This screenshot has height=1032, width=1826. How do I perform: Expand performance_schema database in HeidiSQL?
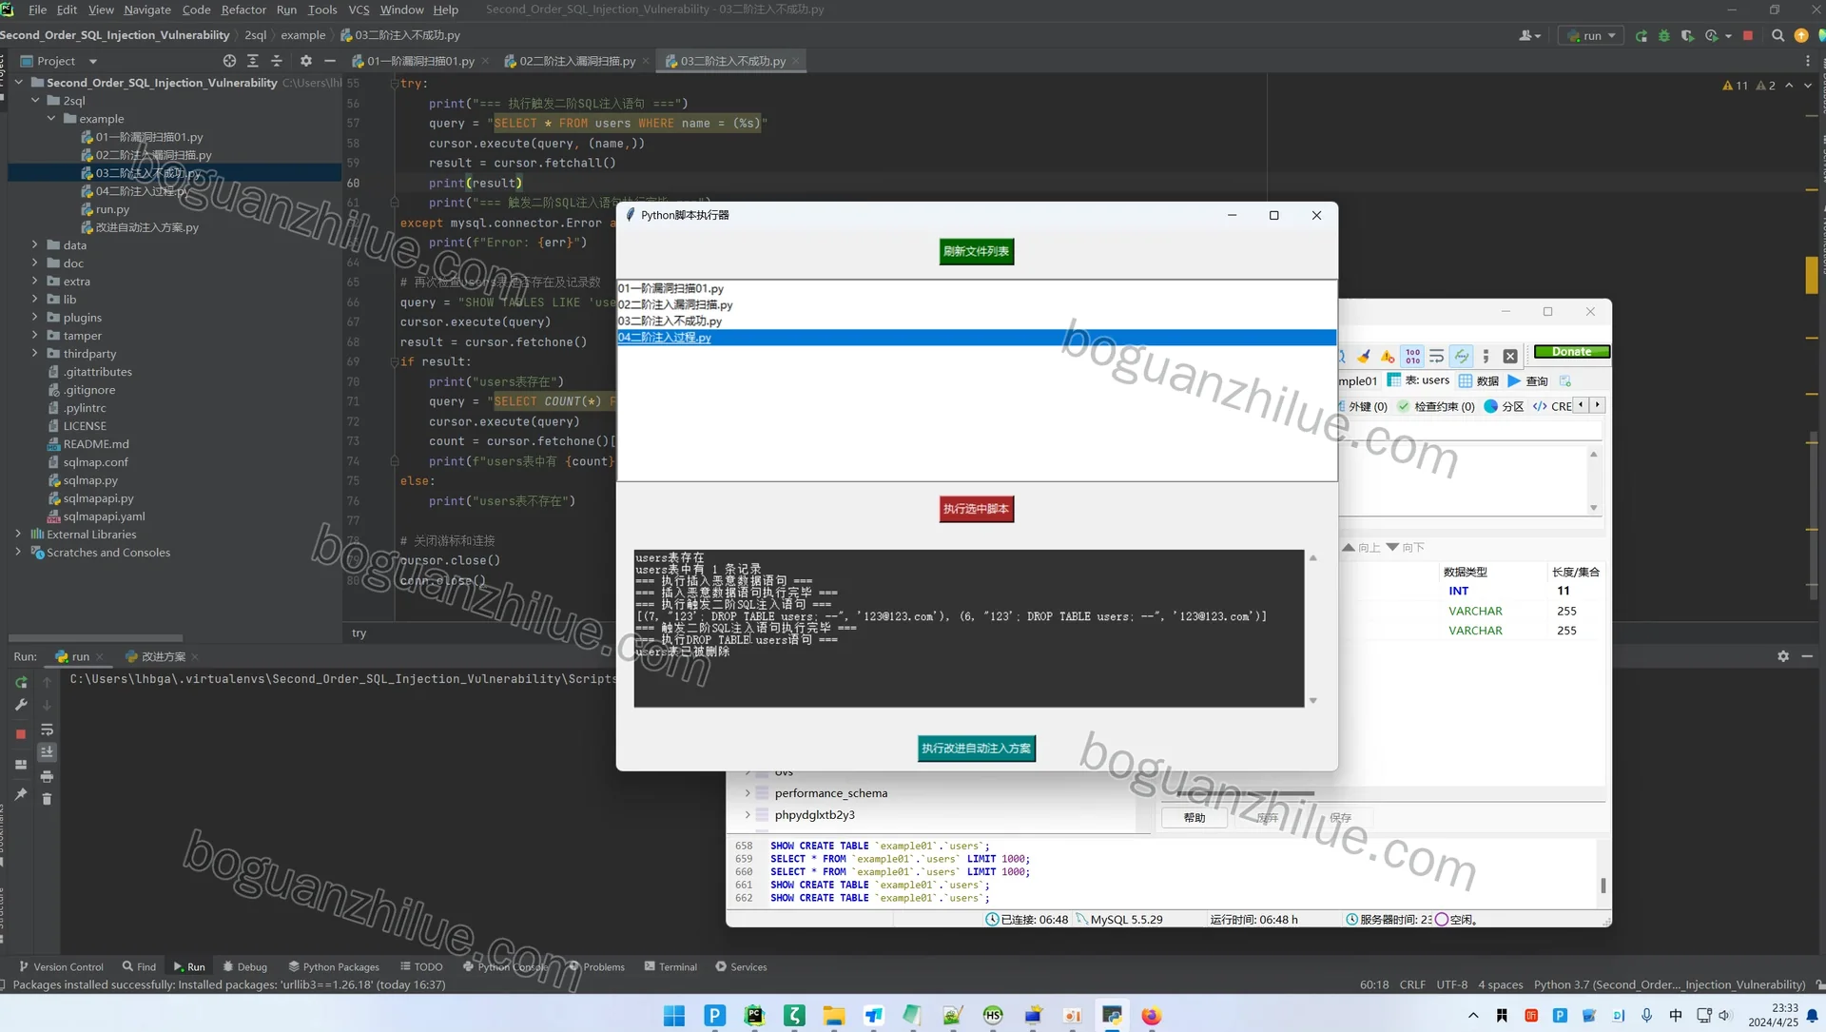coord(748,793)
